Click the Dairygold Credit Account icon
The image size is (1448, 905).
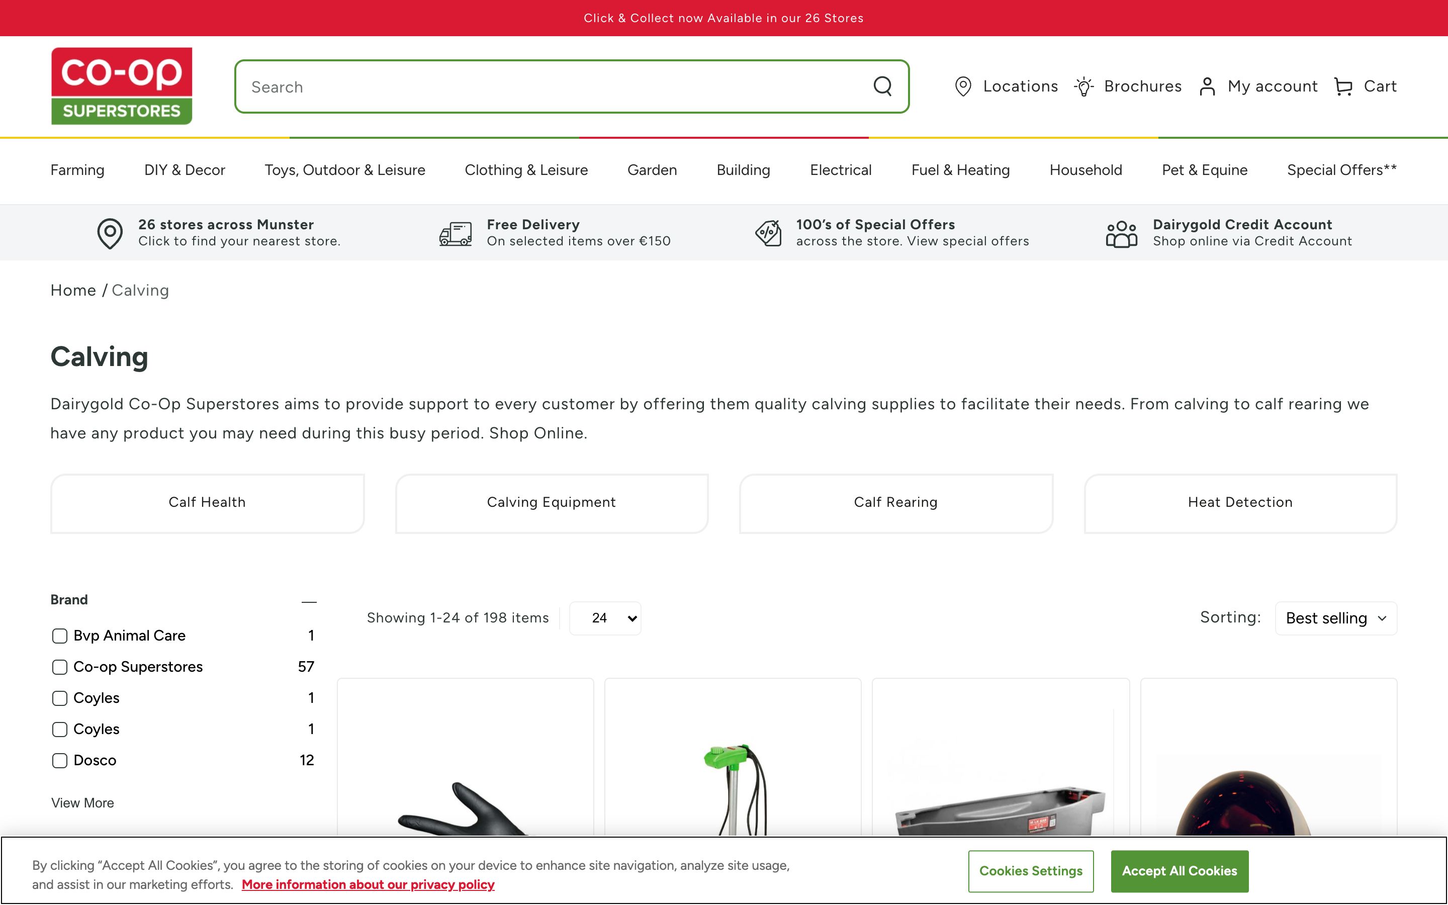pos(1120,233)
